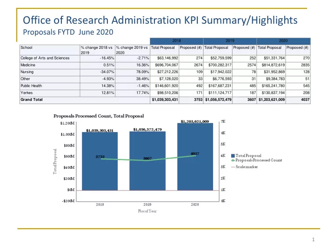Select the 2019 year header band
Image resolution: width=335 pixels, height=251 pixels.
pyautogui.click(x=230, y=41)
